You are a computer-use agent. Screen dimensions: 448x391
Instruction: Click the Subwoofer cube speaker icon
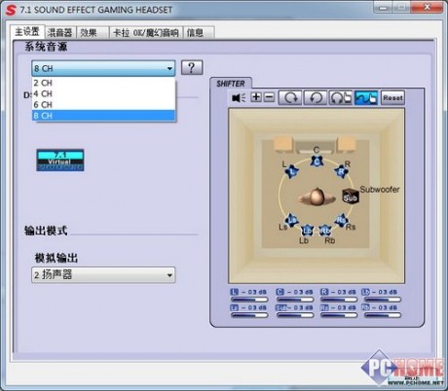tap(351, 195)
